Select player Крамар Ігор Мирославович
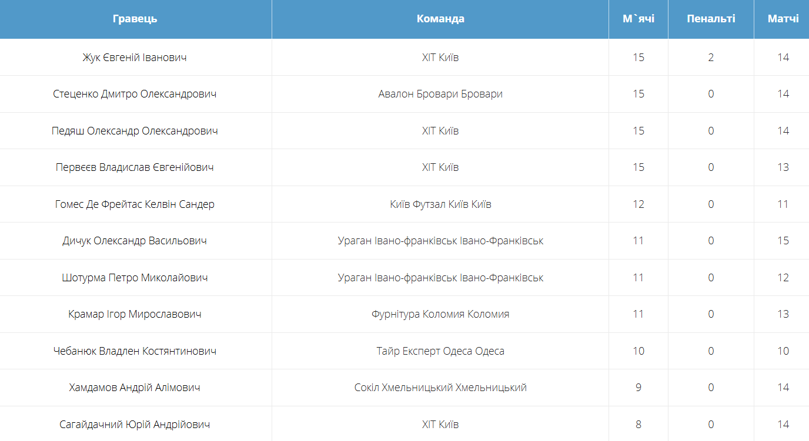 135,314
